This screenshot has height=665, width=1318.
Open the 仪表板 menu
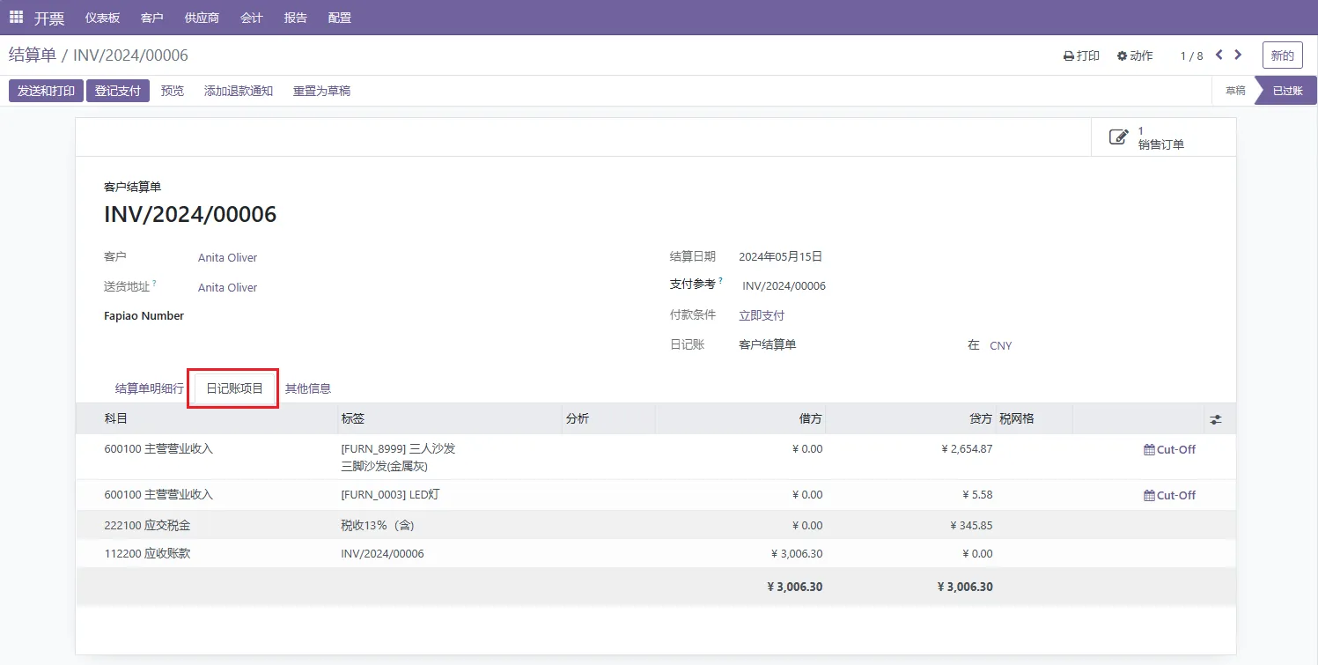tap(103, 18)
